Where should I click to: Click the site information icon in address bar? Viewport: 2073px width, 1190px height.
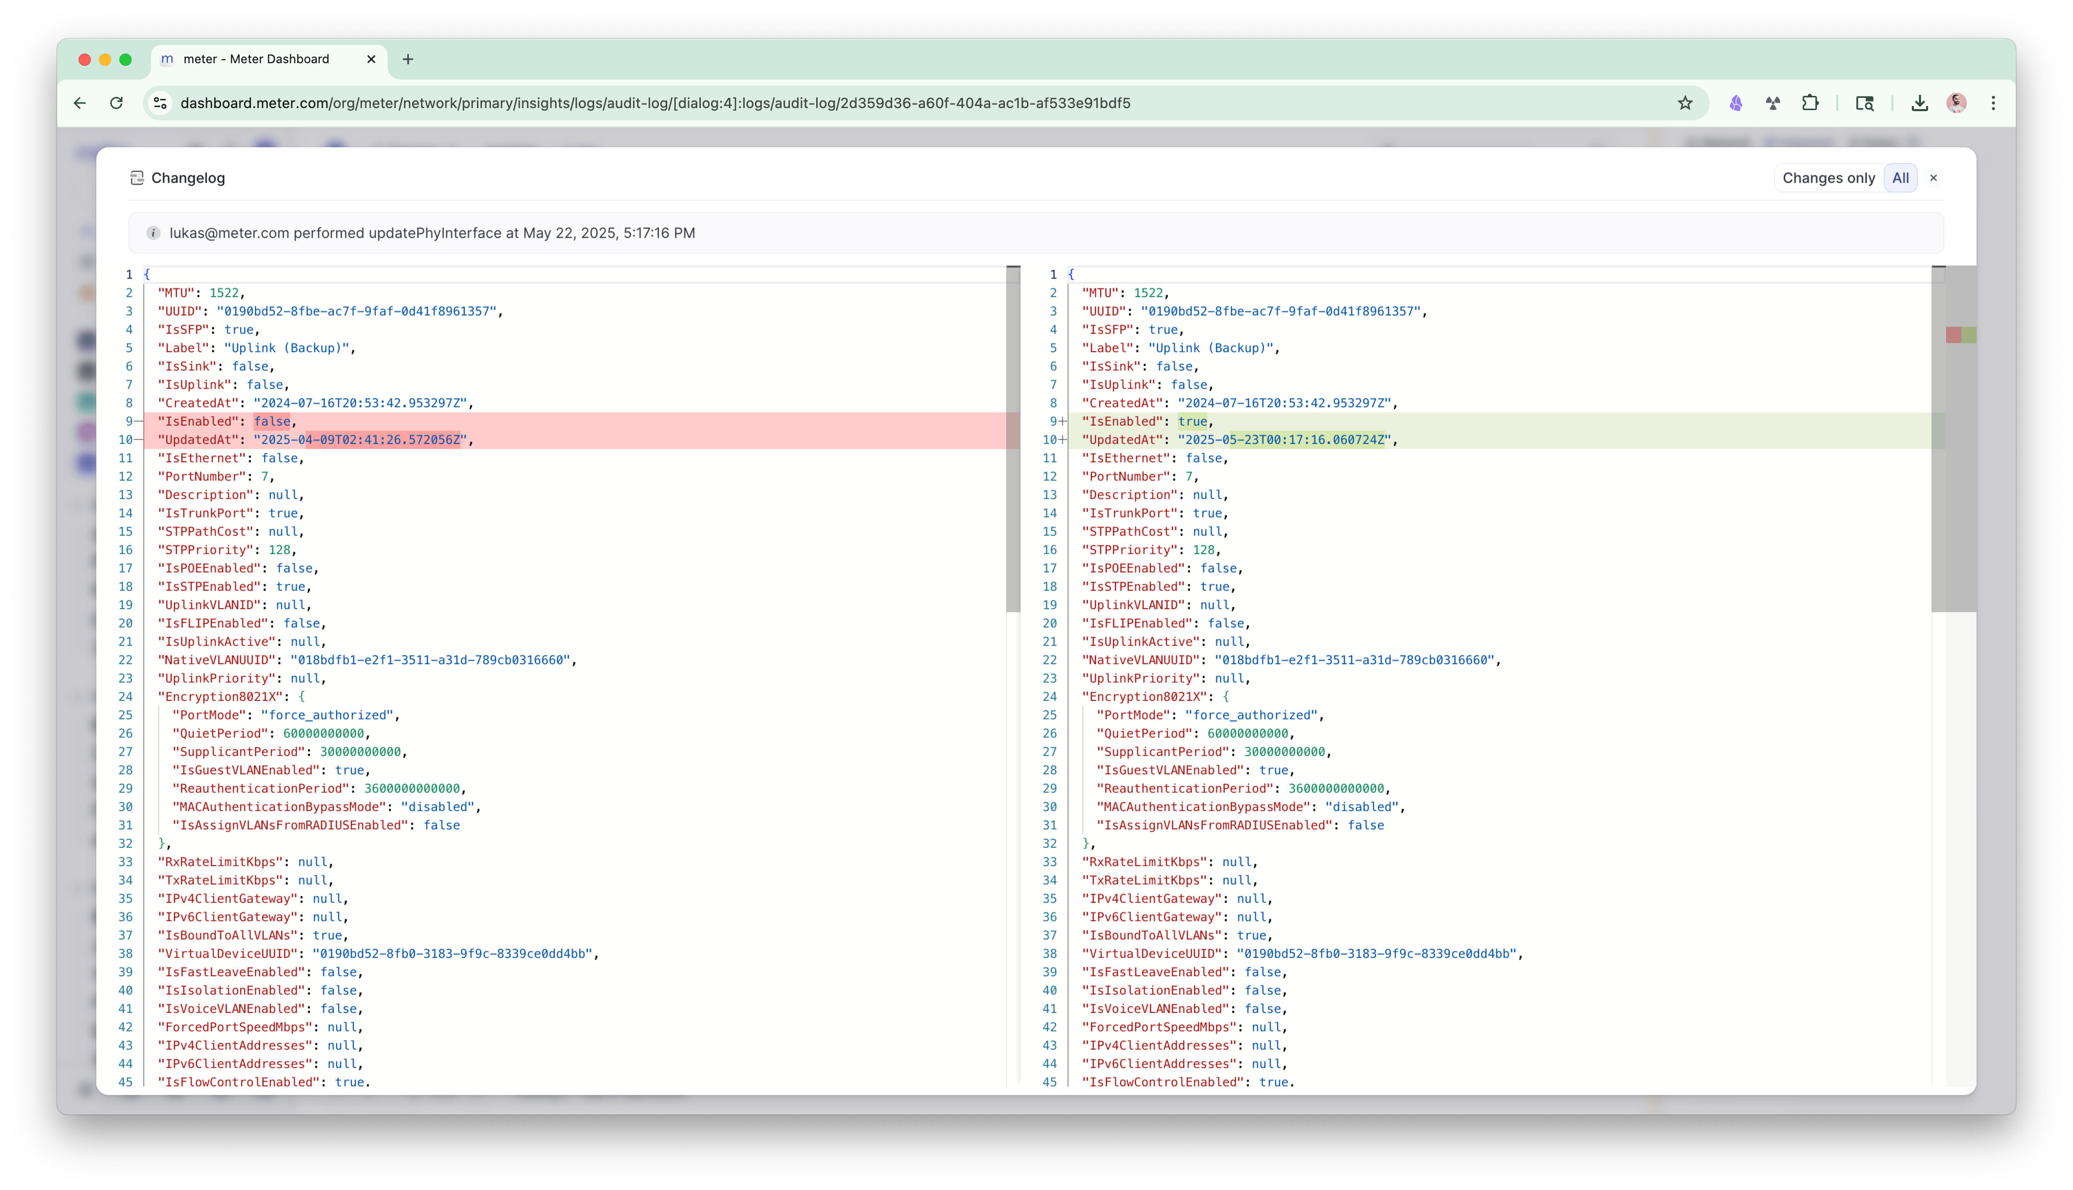(x=161, y=103)
